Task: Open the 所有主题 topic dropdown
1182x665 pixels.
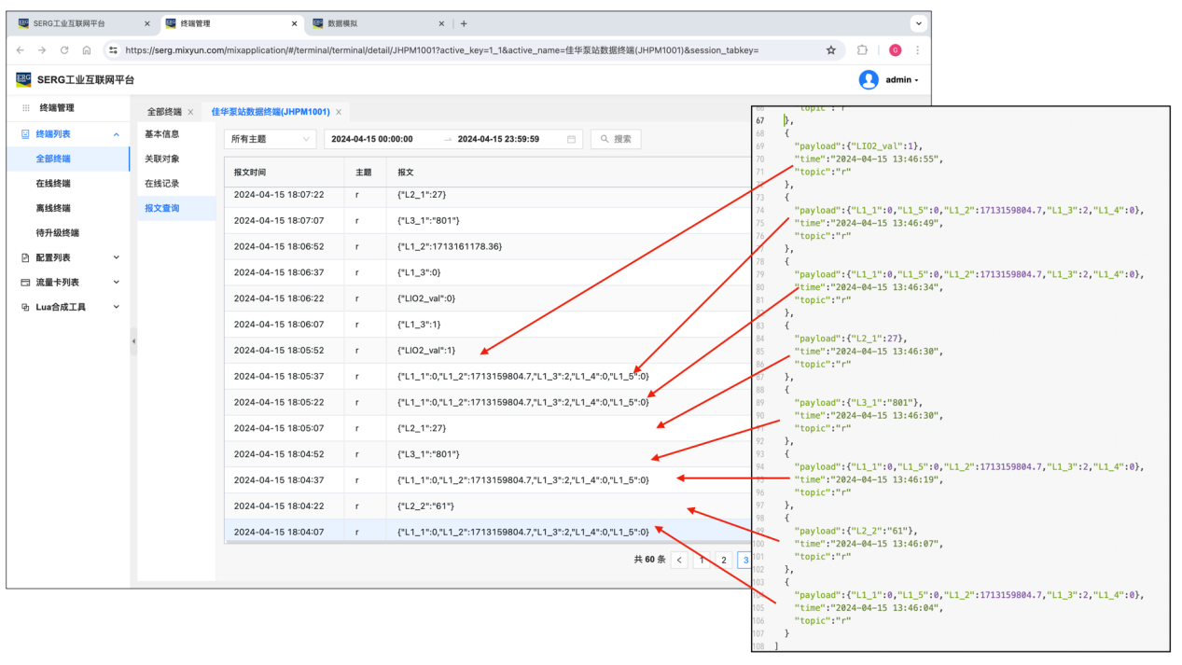Action: pyautogui.click(x=271, y=139)
